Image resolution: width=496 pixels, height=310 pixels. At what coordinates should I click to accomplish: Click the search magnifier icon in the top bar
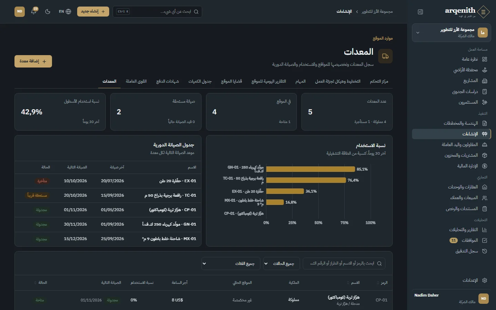click(196, 12)
